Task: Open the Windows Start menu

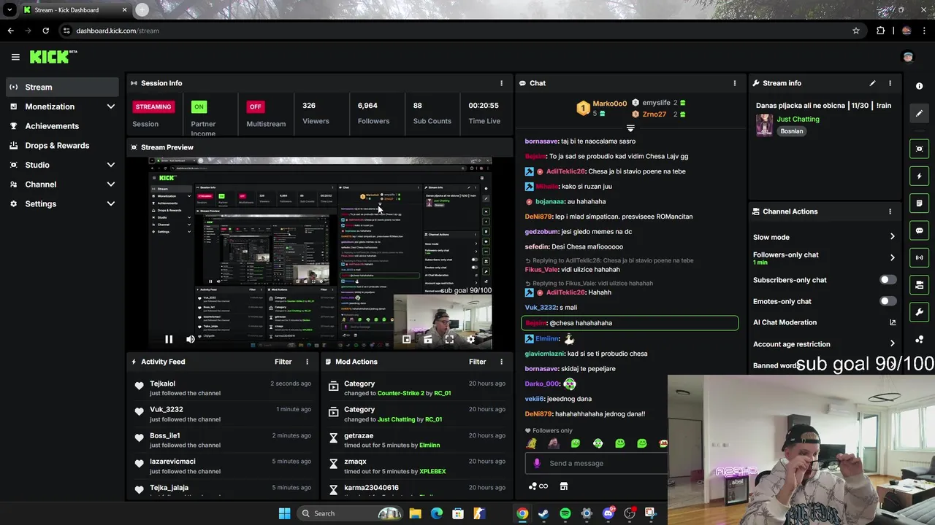Action: point(284,513)
